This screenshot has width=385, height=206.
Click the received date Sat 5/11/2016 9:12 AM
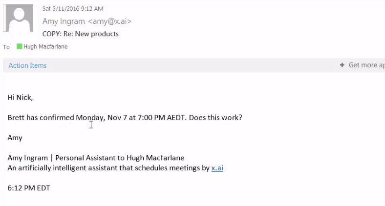73,9
